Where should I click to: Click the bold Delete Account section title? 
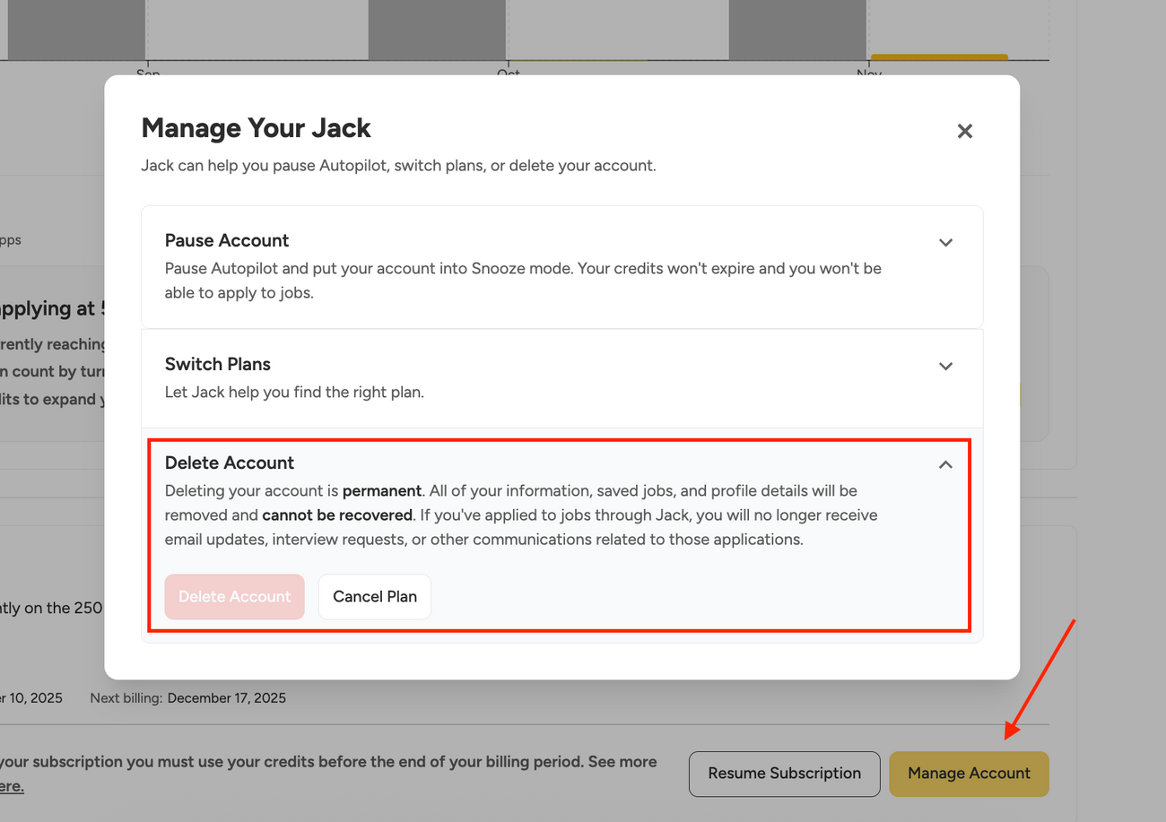230,463
